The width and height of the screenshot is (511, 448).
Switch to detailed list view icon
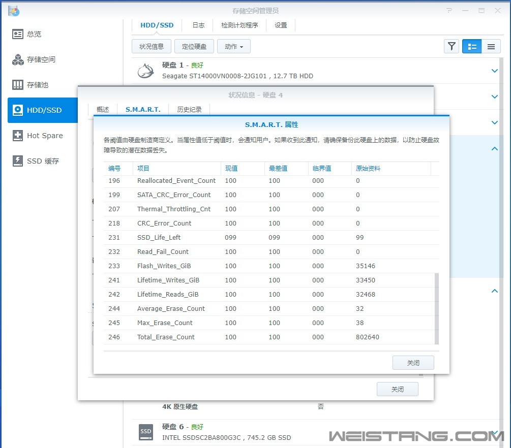[471, 47]
